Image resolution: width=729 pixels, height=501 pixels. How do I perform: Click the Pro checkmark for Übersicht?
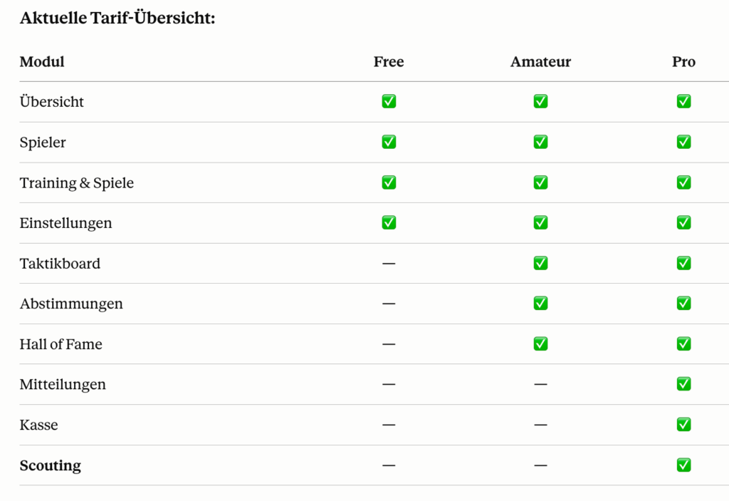click(x=683, y=101)
